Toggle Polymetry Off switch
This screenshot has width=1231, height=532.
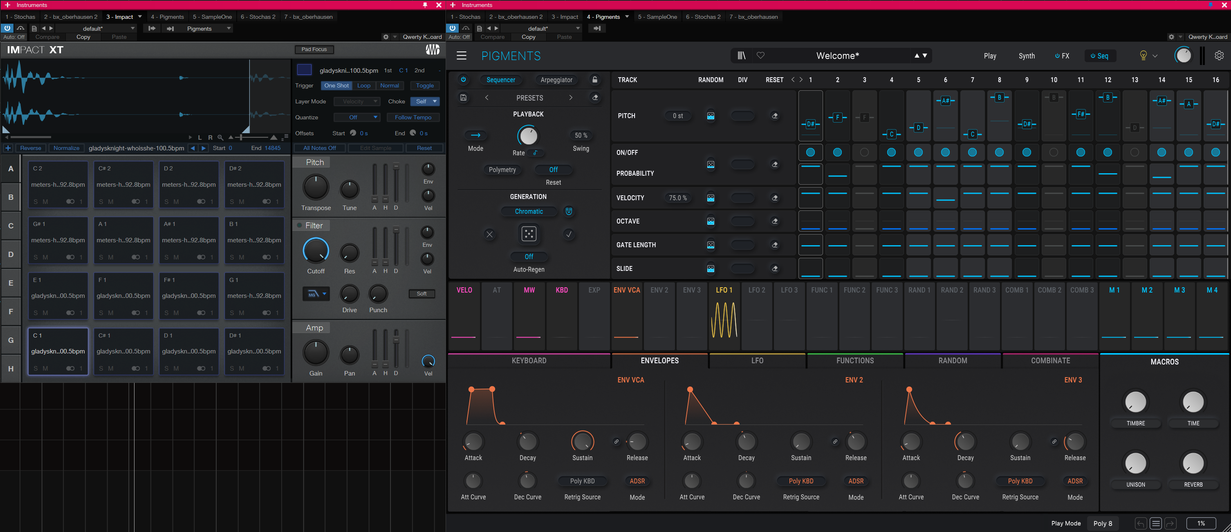pyautogui.click(x=553, y=170)
